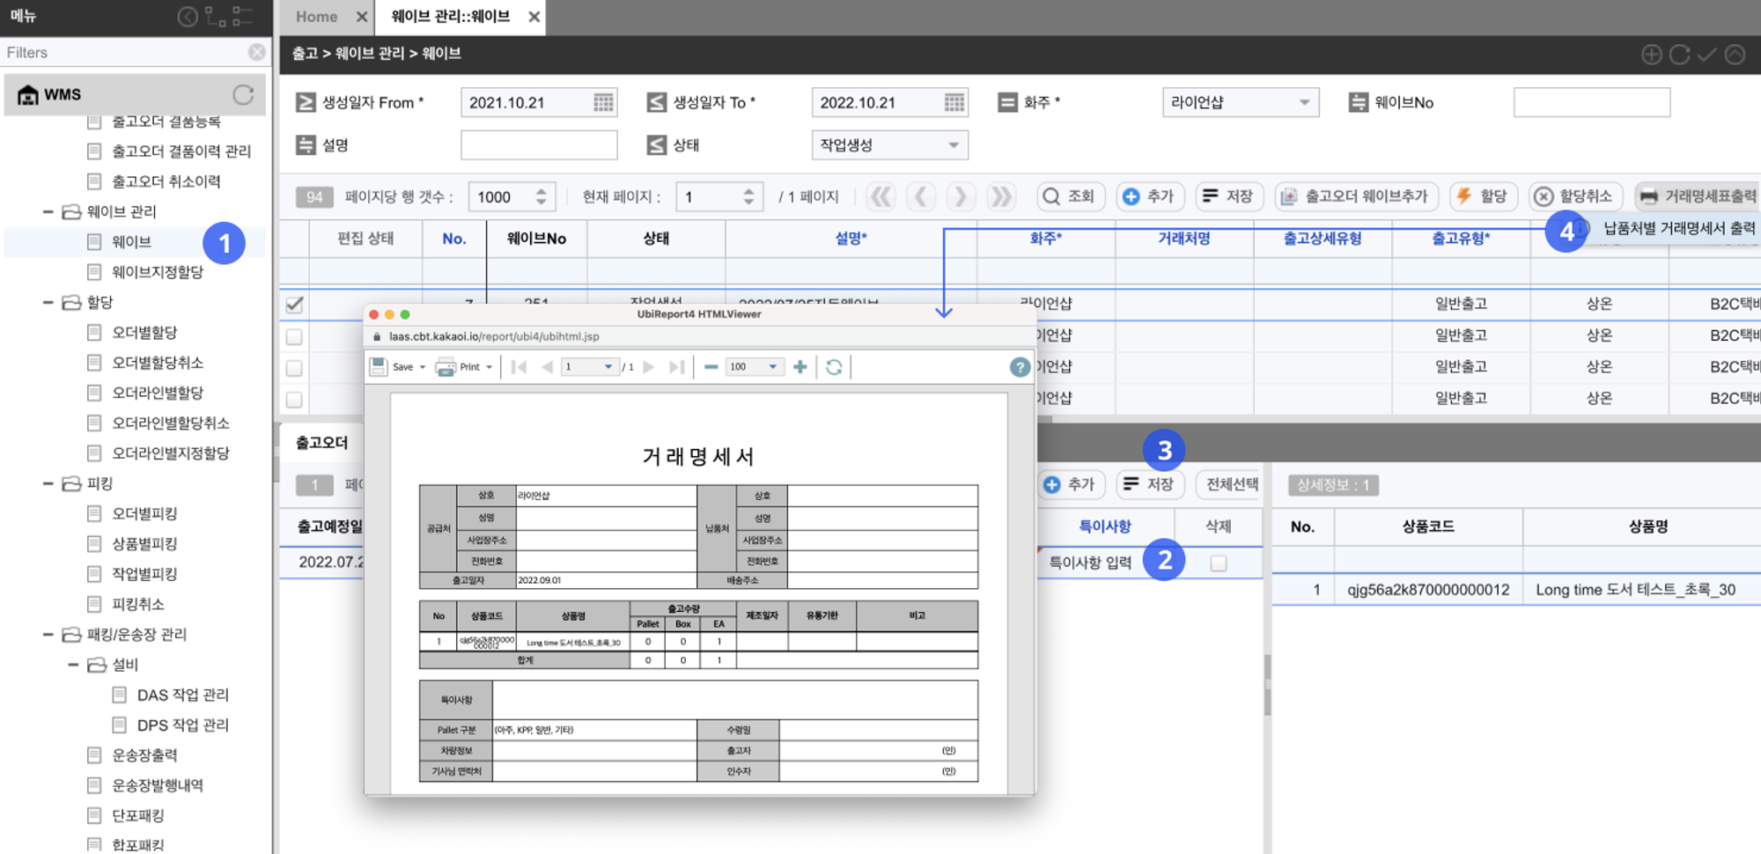Increase the 현재 페이지 stepper value
The image size is (1761, 854).
pyautogui.click(x=748, y=191)
